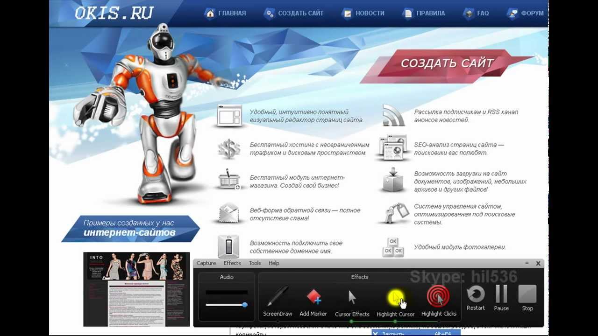Click text 'Система управления сайтом,'
This screenshot has height=336, width=598.
pyautogui.click(x=458, y=206)
